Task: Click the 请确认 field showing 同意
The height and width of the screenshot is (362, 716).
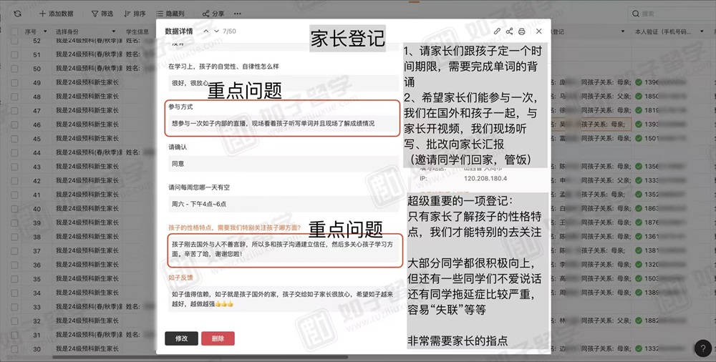Action: 284,163
